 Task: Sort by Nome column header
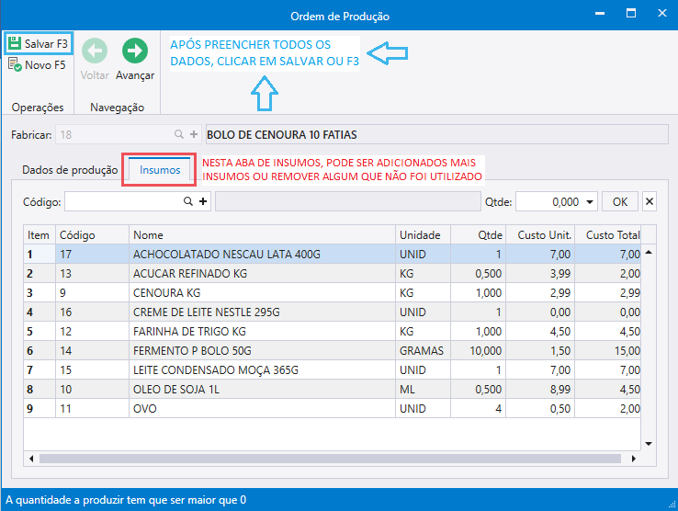point(262,235)
